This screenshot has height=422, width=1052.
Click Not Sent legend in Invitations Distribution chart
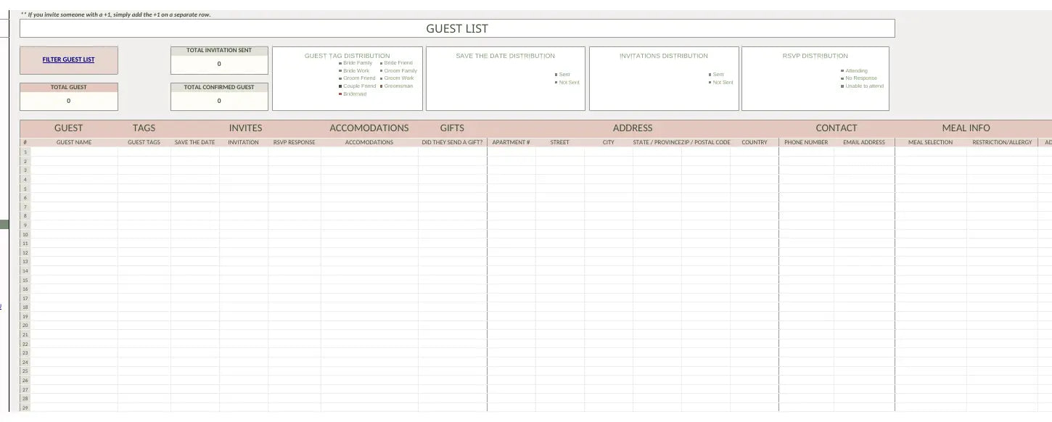[x=721, y=83]
